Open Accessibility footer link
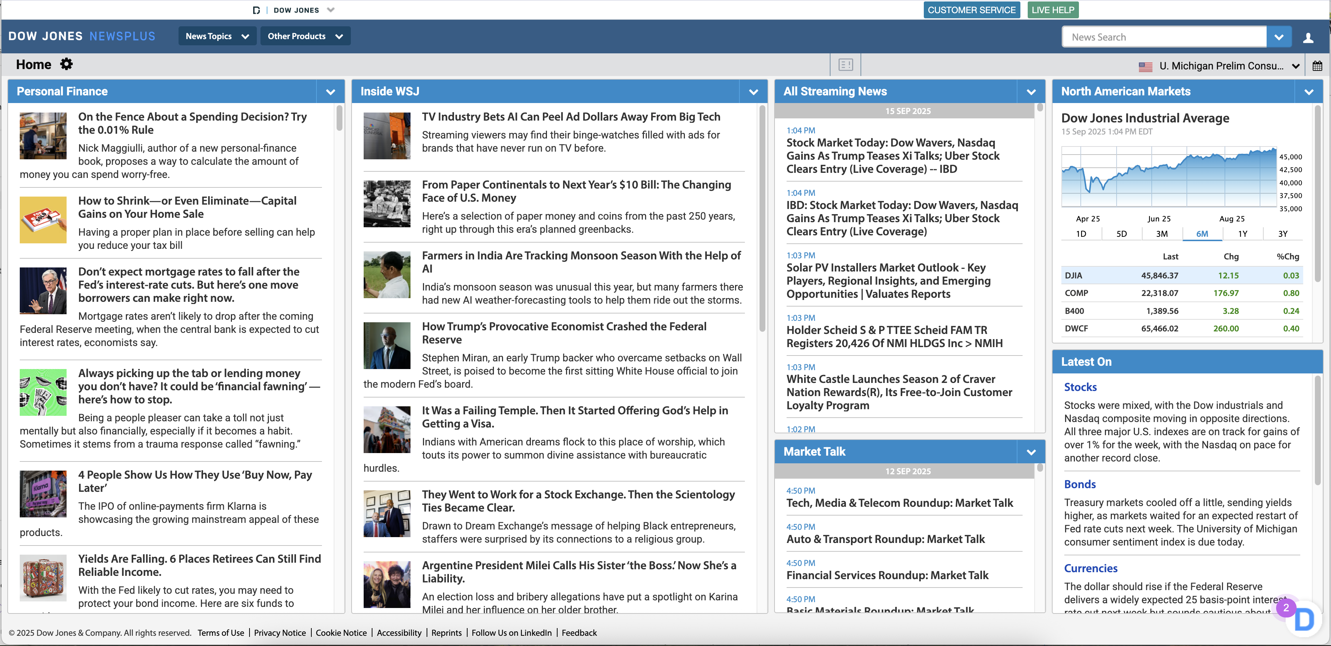1331x646 pixels. pos(399,632)
